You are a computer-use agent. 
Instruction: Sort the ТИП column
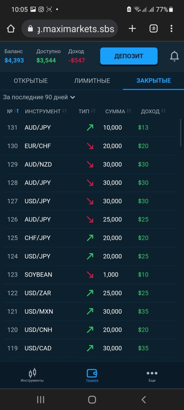click(93, 111)
